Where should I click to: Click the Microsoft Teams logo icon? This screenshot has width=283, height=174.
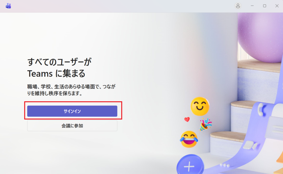pos(8,6)
